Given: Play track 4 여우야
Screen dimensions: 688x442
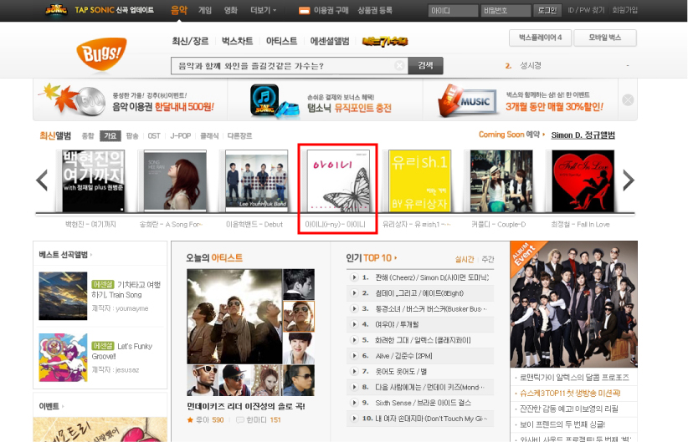Looking at the screenshot, I should 354,324.
